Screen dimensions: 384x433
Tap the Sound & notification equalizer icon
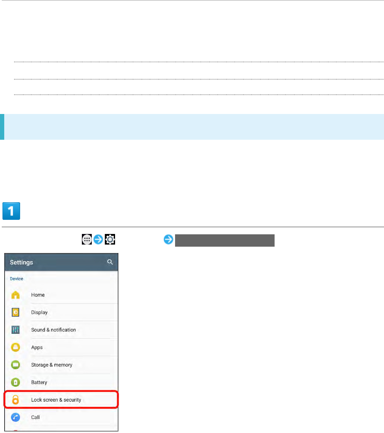pos(16,330)
